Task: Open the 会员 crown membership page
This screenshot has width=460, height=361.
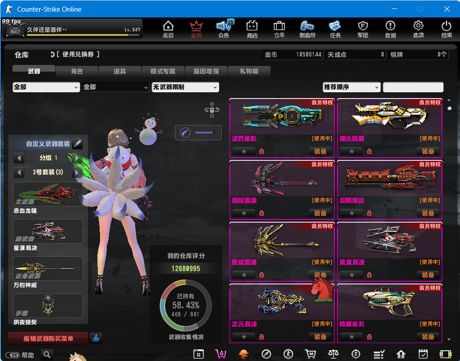Action: [x=196, y=29]
